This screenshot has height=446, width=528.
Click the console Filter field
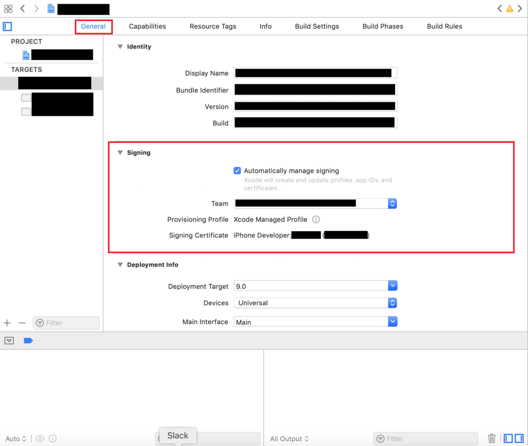pyautogui.click(x=425, y=439)
